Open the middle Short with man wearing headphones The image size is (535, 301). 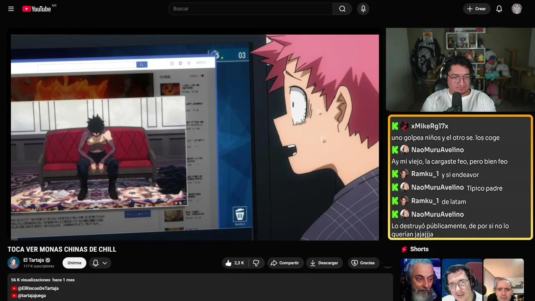coord(462,280)
